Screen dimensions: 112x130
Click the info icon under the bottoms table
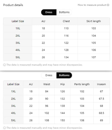point(4,128)
